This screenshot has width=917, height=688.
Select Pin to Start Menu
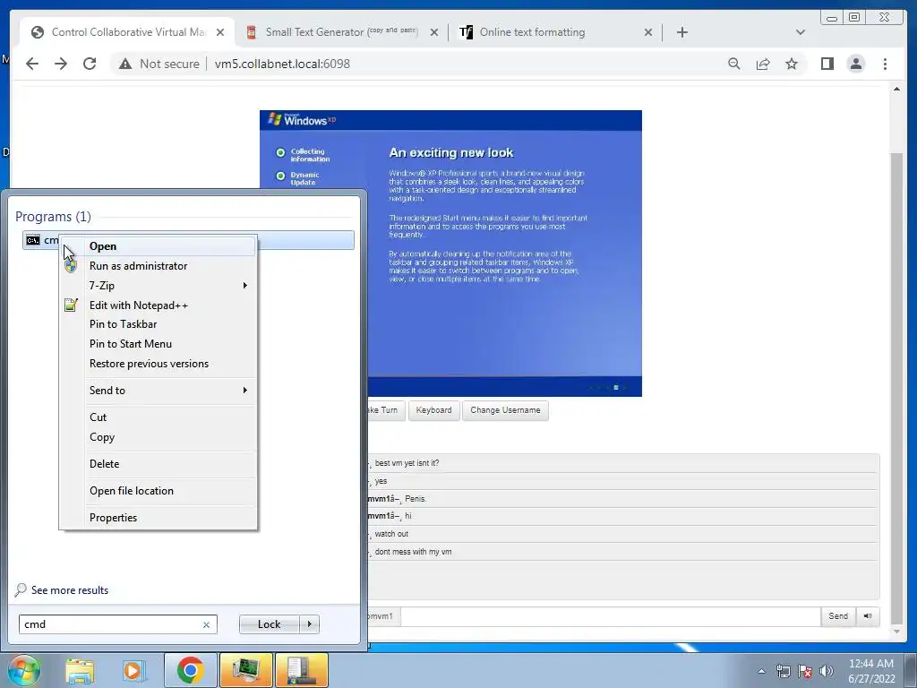coord(159,344)
